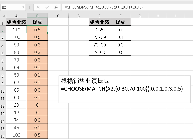Select column G header
Viewport: 193px width, 139px height.
tap(140, 16)
